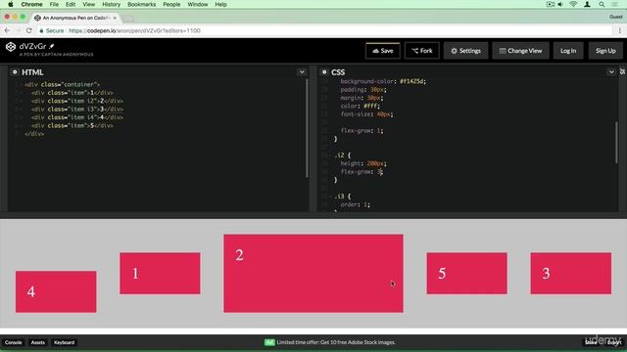Screen dimensions: 627x352
Task: Click the JS panel icon at right edge
Action: tap(623, 71)
